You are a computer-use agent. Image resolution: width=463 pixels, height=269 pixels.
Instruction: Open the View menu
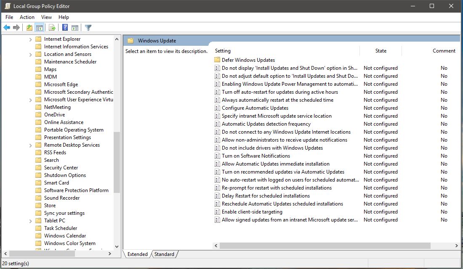tap(46, 17)
